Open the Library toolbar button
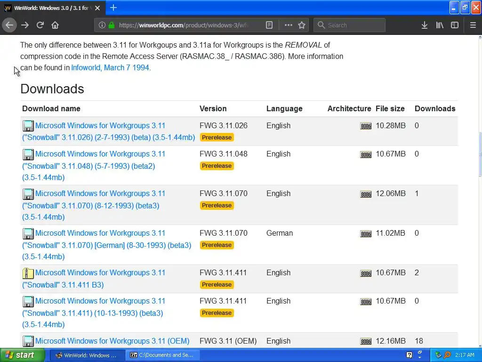 [440, 25]
